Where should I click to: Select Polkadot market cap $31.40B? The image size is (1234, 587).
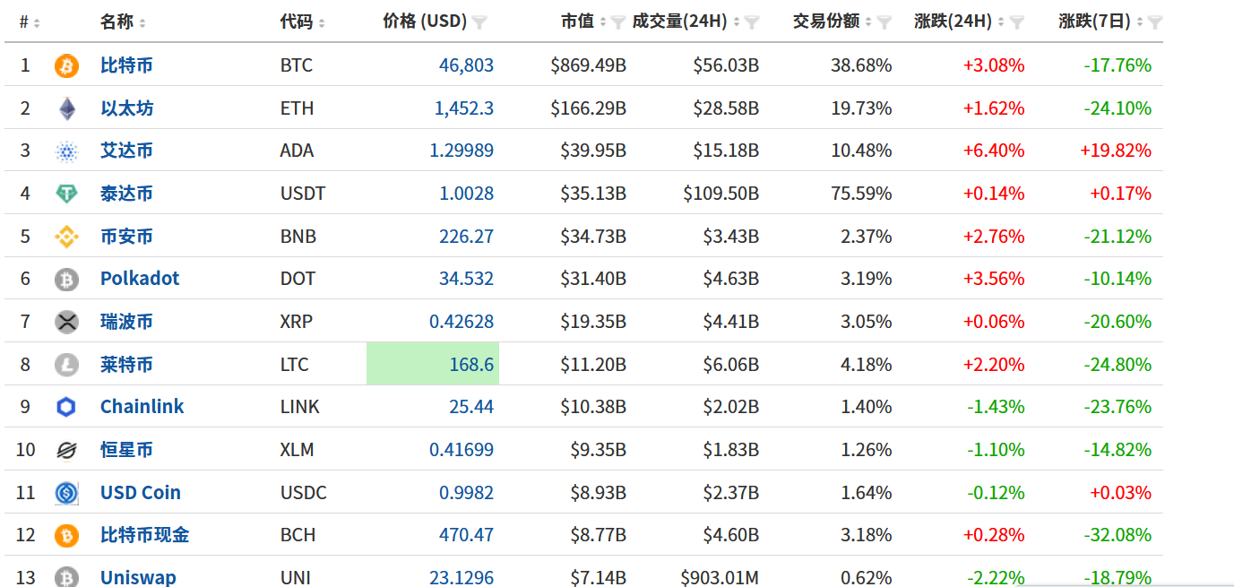click(x=593, y=279)
